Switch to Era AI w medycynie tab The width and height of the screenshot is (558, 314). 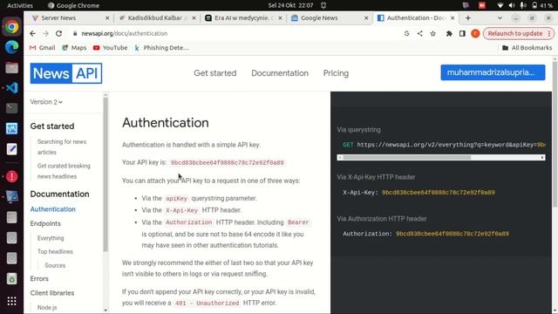(242, 17)
